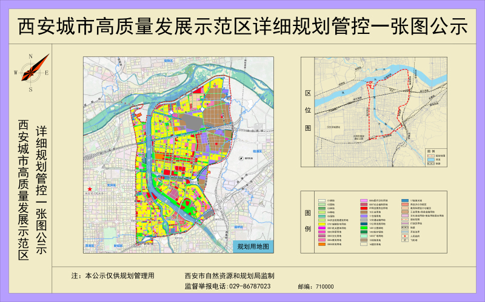Click the vertical text 详细规划管控一张图公示
The width and height of the screenshot is (485, 302).
[41, 189]
